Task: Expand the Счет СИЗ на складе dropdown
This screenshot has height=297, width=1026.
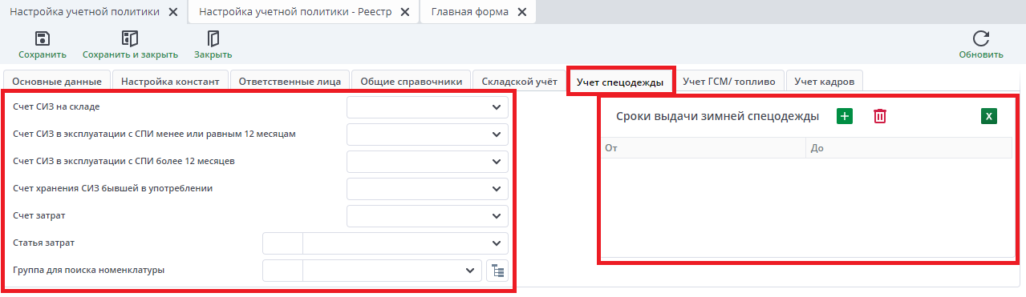Action: click(x=495, y=106)
